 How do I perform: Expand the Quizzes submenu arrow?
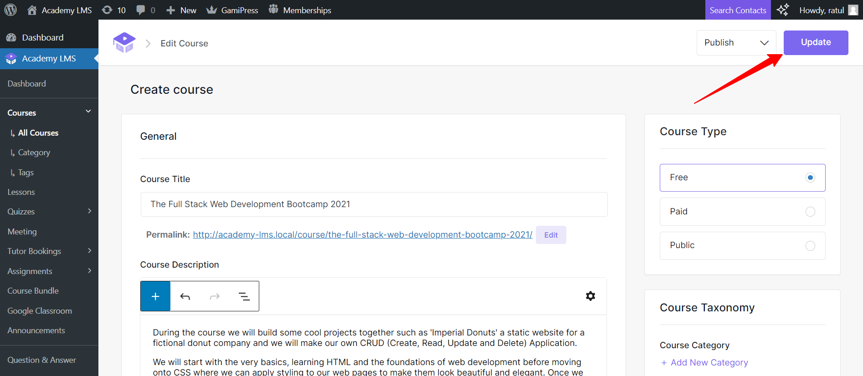pos(89,211)
